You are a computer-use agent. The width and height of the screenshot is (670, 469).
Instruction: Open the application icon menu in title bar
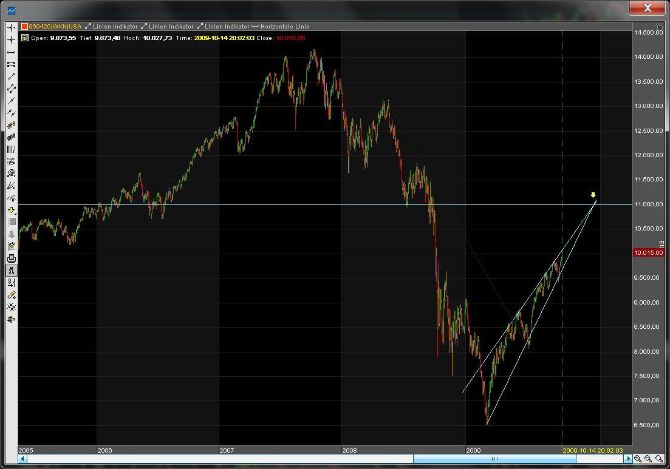point(11,10)
